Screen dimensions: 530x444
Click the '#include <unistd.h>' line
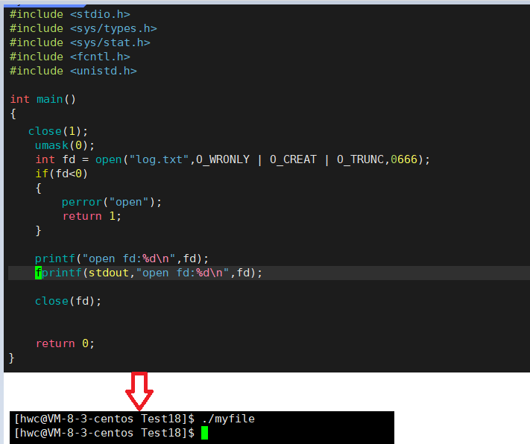(x=73, y=71)
